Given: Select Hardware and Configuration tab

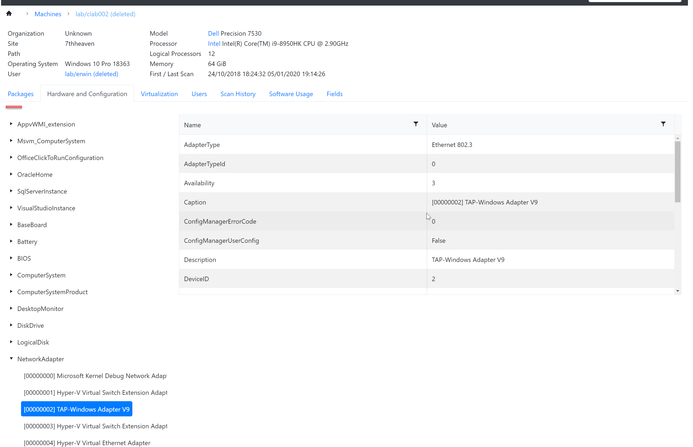Looking at the screenshot, I should pyautogui.click(x=87, y=94).
